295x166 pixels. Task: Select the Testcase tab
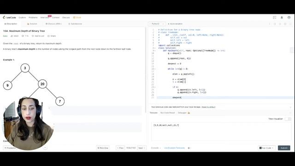point(153,113)
